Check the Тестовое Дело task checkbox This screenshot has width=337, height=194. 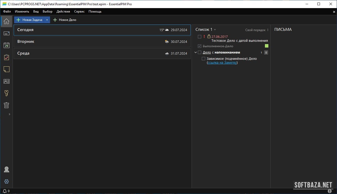pyautogui.click(x=200, y=37)
